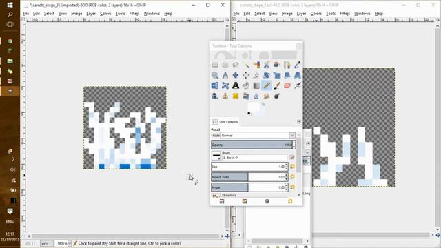This screenshot has width=441, height=248.
Task: Restore tool preset at bottom of Tool Options
Action: pyautogui.click(x=245, y=201)
